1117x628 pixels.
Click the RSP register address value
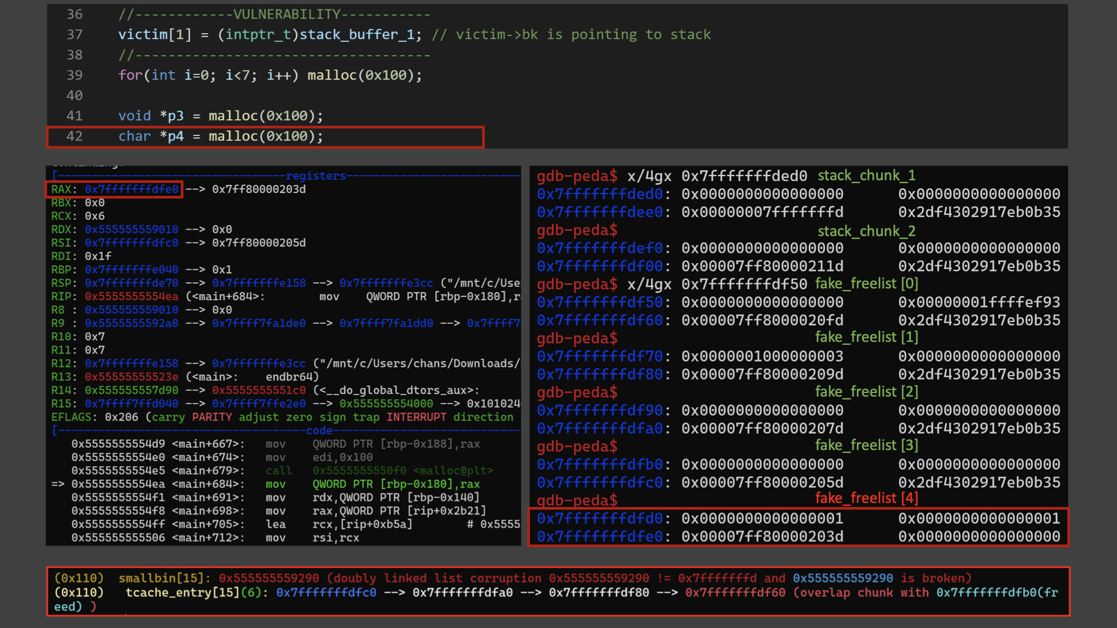point(131,283)
